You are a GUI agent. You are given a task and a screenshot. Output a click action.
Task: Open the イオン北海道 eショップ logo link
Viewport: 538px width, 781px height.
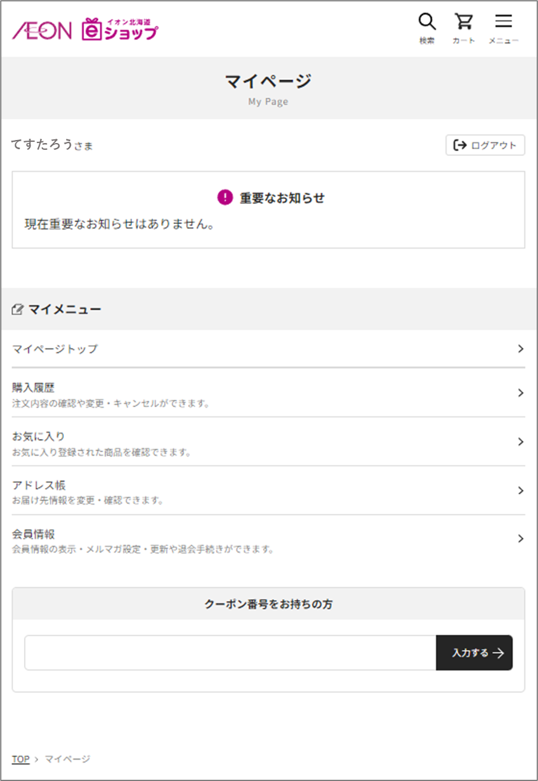tap(120, 29)
